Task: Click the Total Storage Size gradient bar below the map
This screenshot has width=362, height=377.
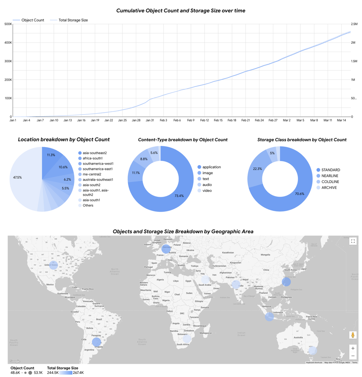Action: 70,372
